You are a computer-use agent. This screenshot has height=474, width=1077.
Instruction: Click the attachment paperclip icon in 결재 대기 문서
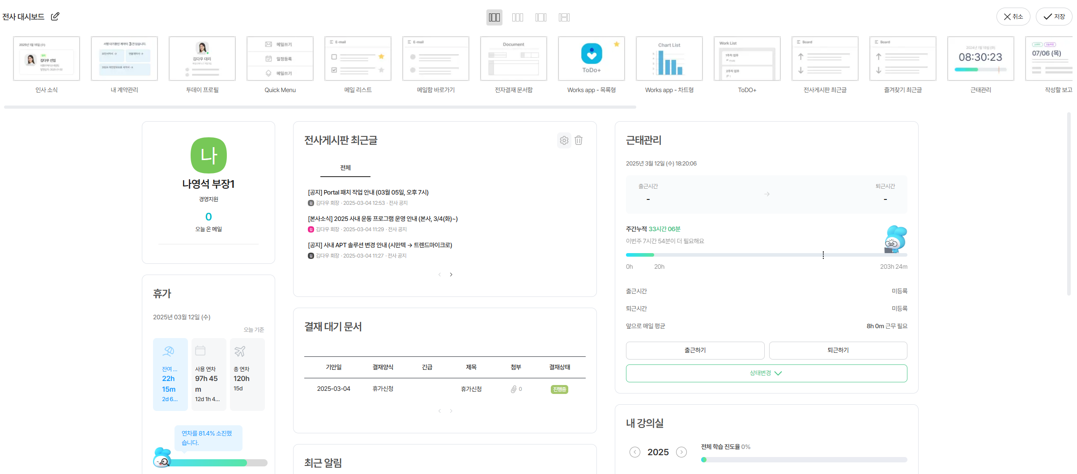514,389
